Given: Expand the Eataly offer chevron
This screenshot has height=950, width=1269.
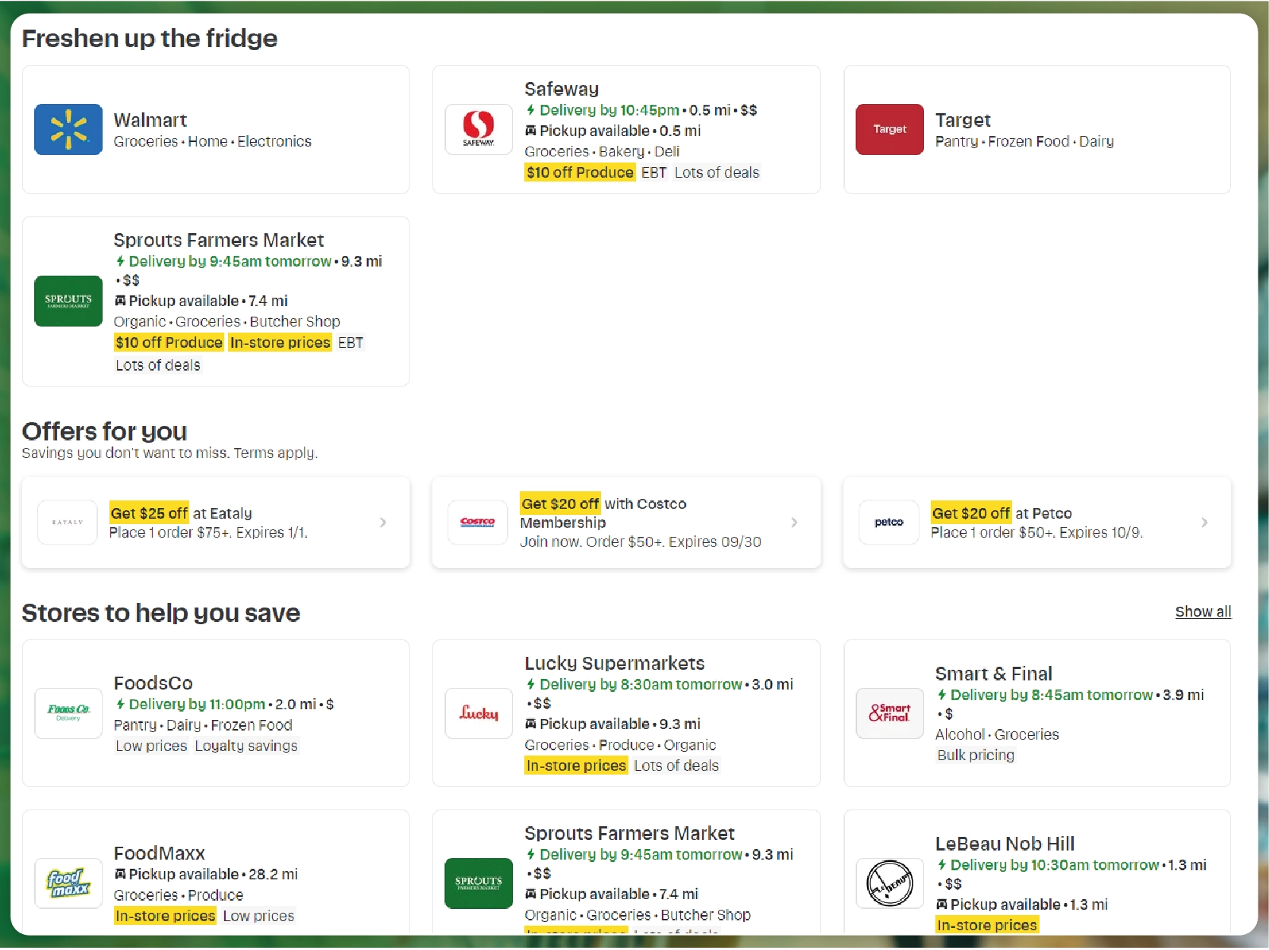Looking at the screenshot, I should point(383,522).
